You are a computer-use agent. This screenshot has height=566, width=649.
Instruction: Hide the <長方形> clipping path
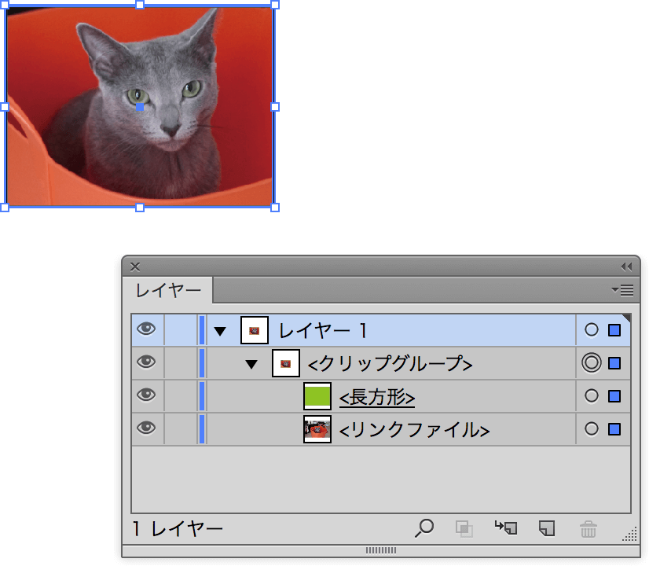[x=146, y=395]
